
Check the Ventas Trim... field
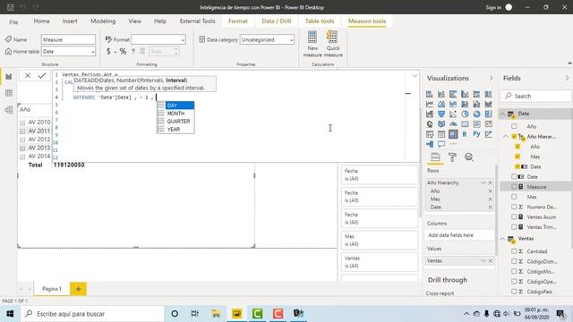(514, 227)
